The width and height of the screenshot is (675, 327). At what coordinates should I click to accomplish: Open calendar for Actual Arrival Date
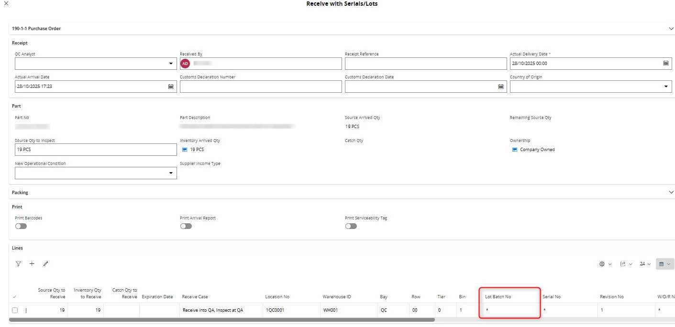171,87
